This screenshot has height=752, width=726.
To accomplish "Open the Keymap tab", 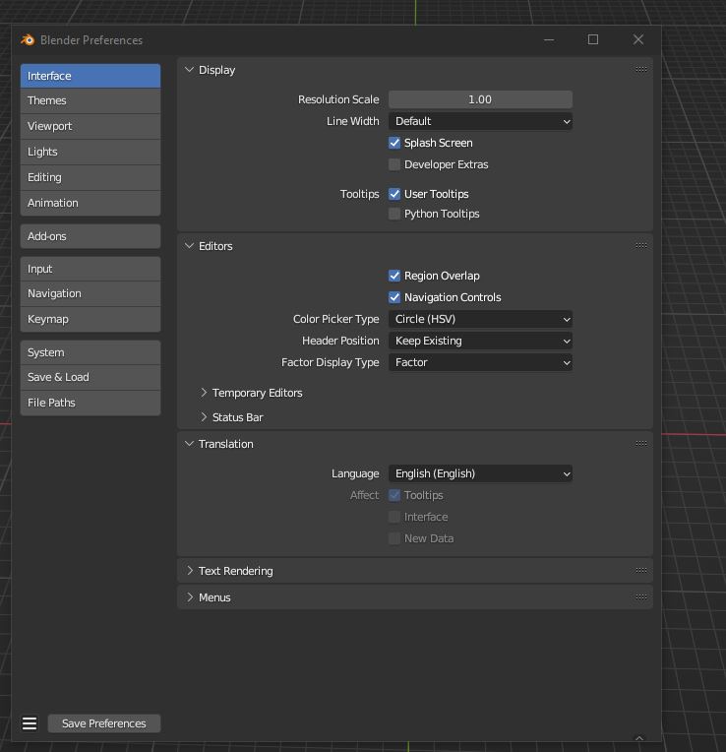I will coord(91,319).
